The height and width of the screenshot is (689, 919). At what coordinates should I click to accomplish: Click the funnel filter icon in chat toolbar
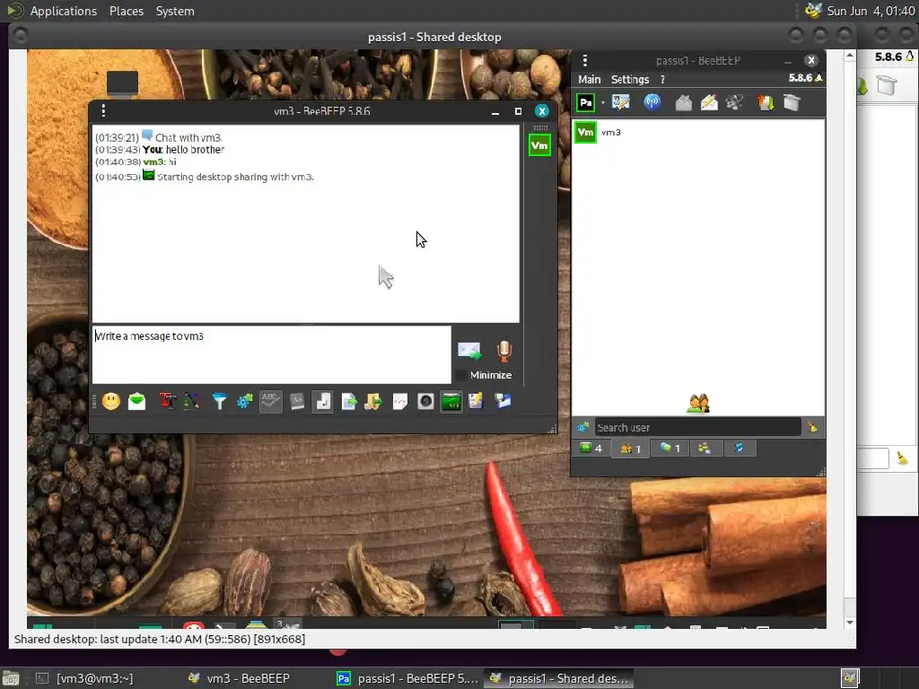(x=219, y=401)
